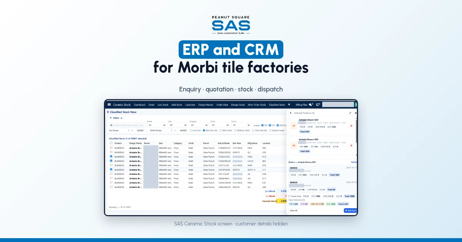Open the Dashboard menu item
462x242 pixels.
[x=139, y=104]
